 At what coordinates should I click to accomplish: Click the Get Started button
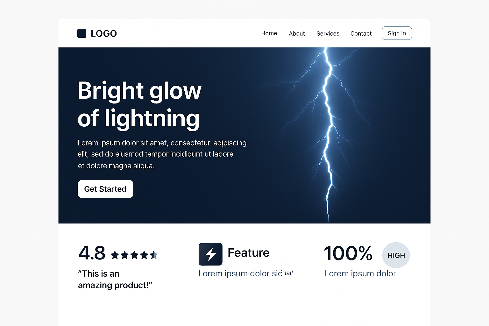click(x=105, y=189)
